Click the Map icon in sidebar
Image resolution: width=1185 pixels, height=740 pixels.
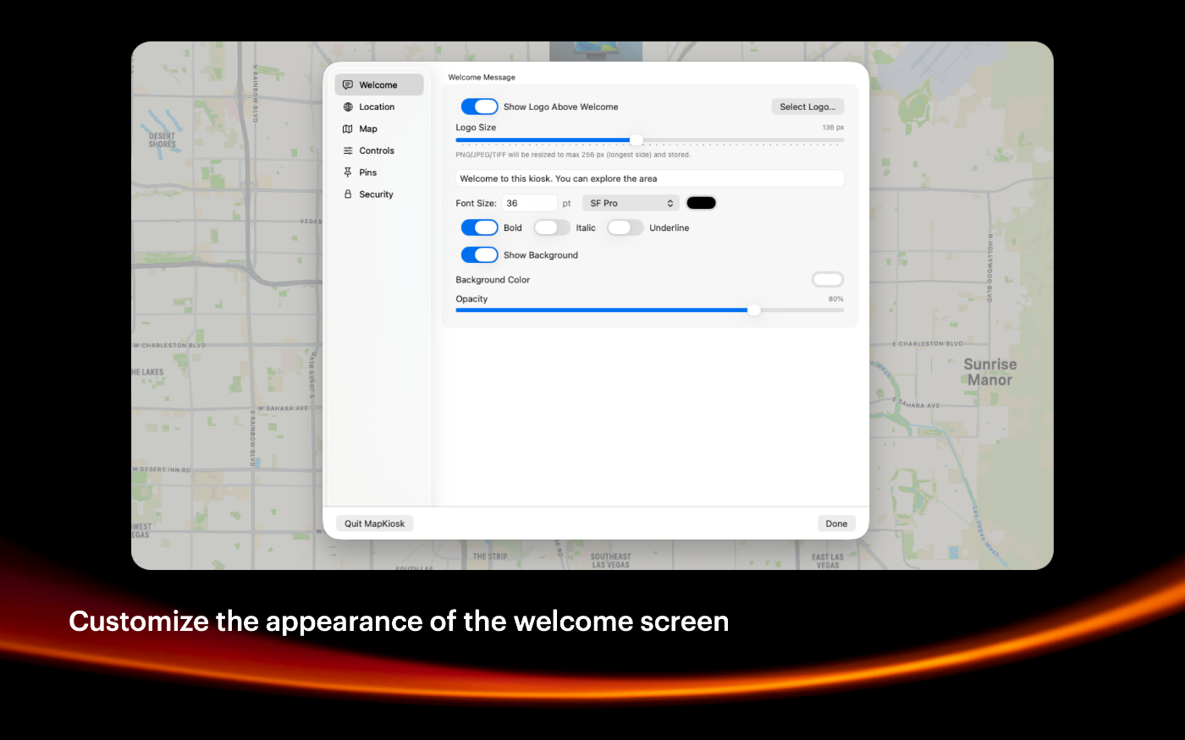pyautogui.click(x=348, y=129)
